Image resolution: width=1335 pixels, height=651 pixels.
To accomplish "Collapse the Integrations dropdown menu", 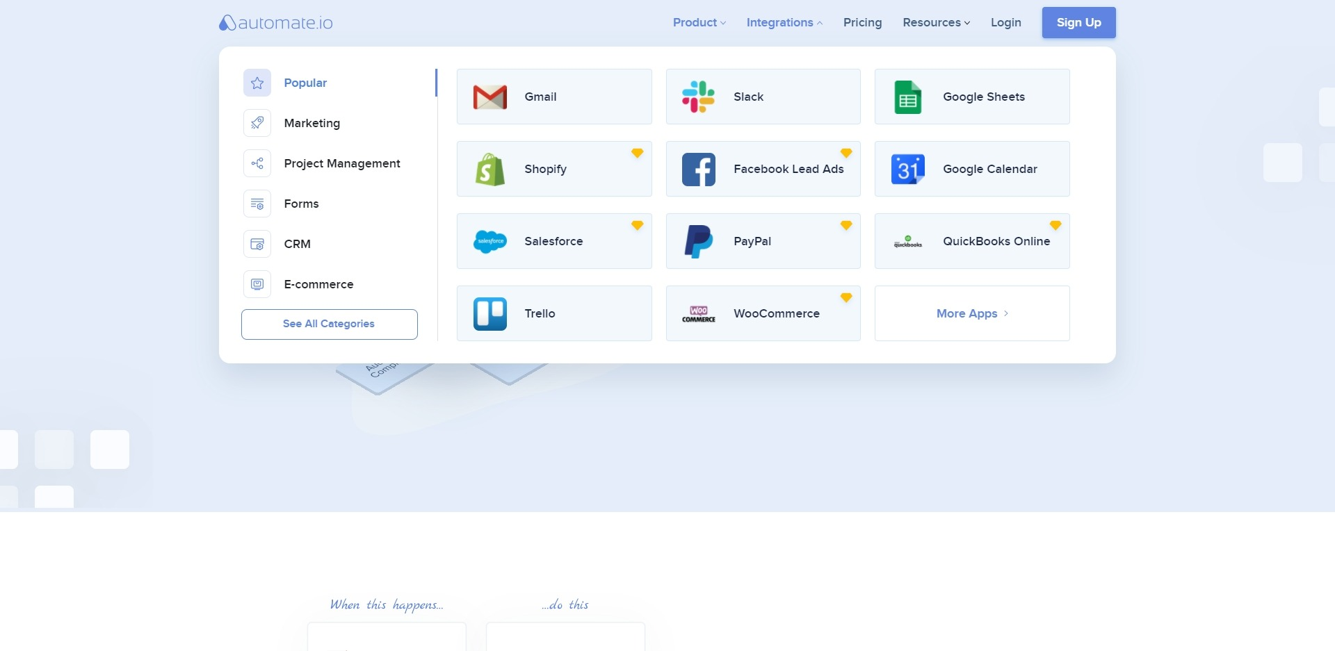I will (784, 22).
